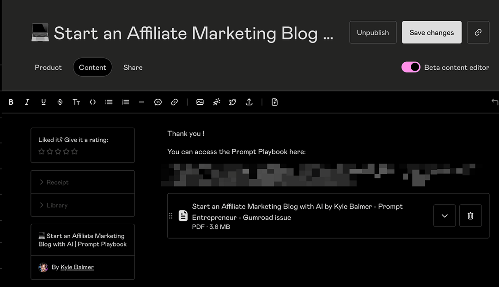Insert a bulleted list

pyautogui.click(x=109, y=102)
